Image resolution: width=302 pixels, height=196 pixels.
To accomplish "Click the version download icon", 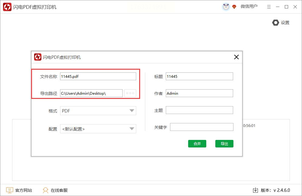I will pyautogui.click(x=255, y=190).
